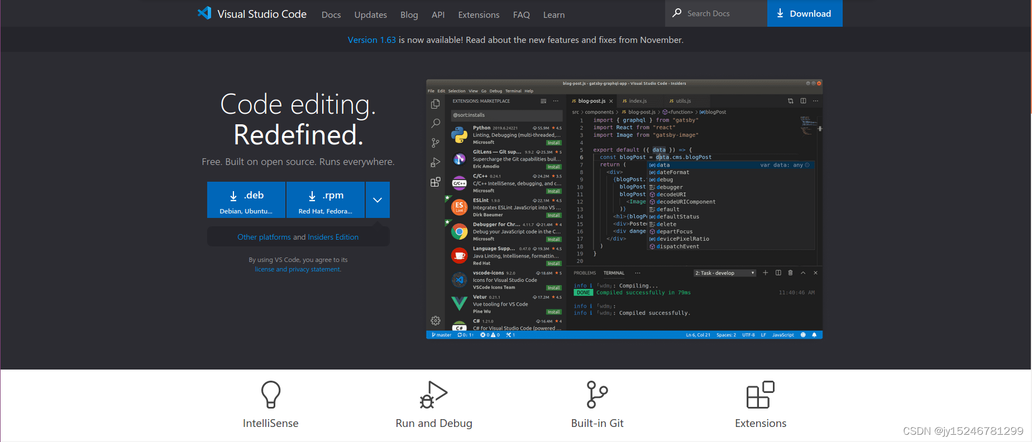Open the Selection menu in editor menu bar

coord(456,91)
